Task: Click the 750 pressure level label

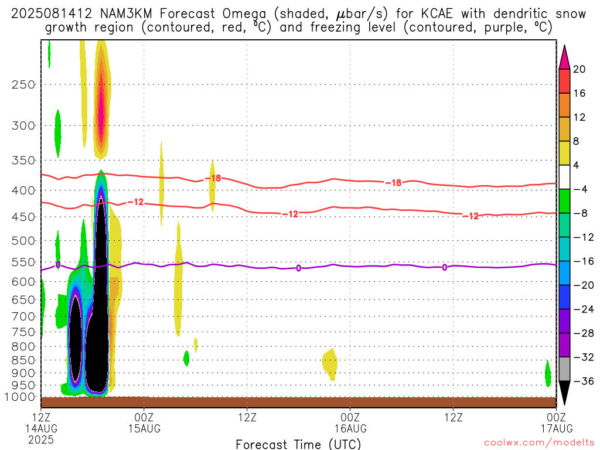Action: pyautogui.click(x=23, y=332)
